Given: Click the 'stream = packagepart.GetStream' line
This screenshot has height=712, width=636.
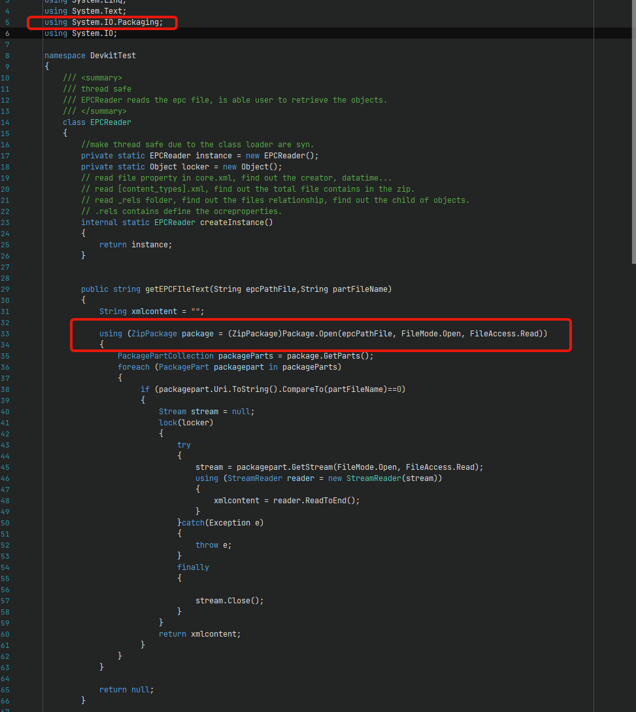Looking at the screenshot, I should click(339, 467).
